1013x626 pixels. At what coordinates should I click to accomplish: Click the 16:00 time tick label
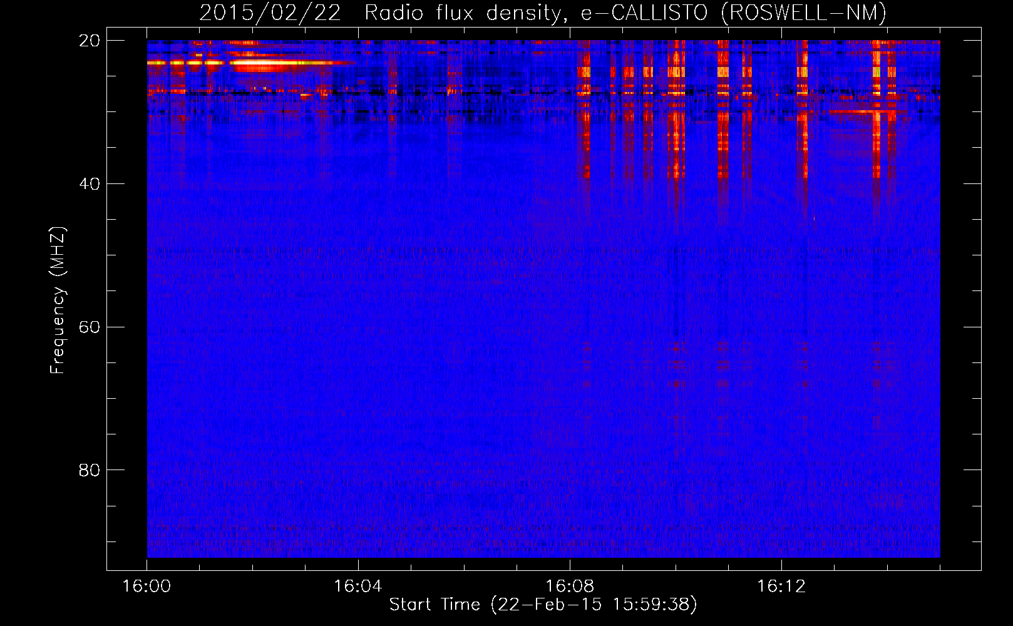147,587
